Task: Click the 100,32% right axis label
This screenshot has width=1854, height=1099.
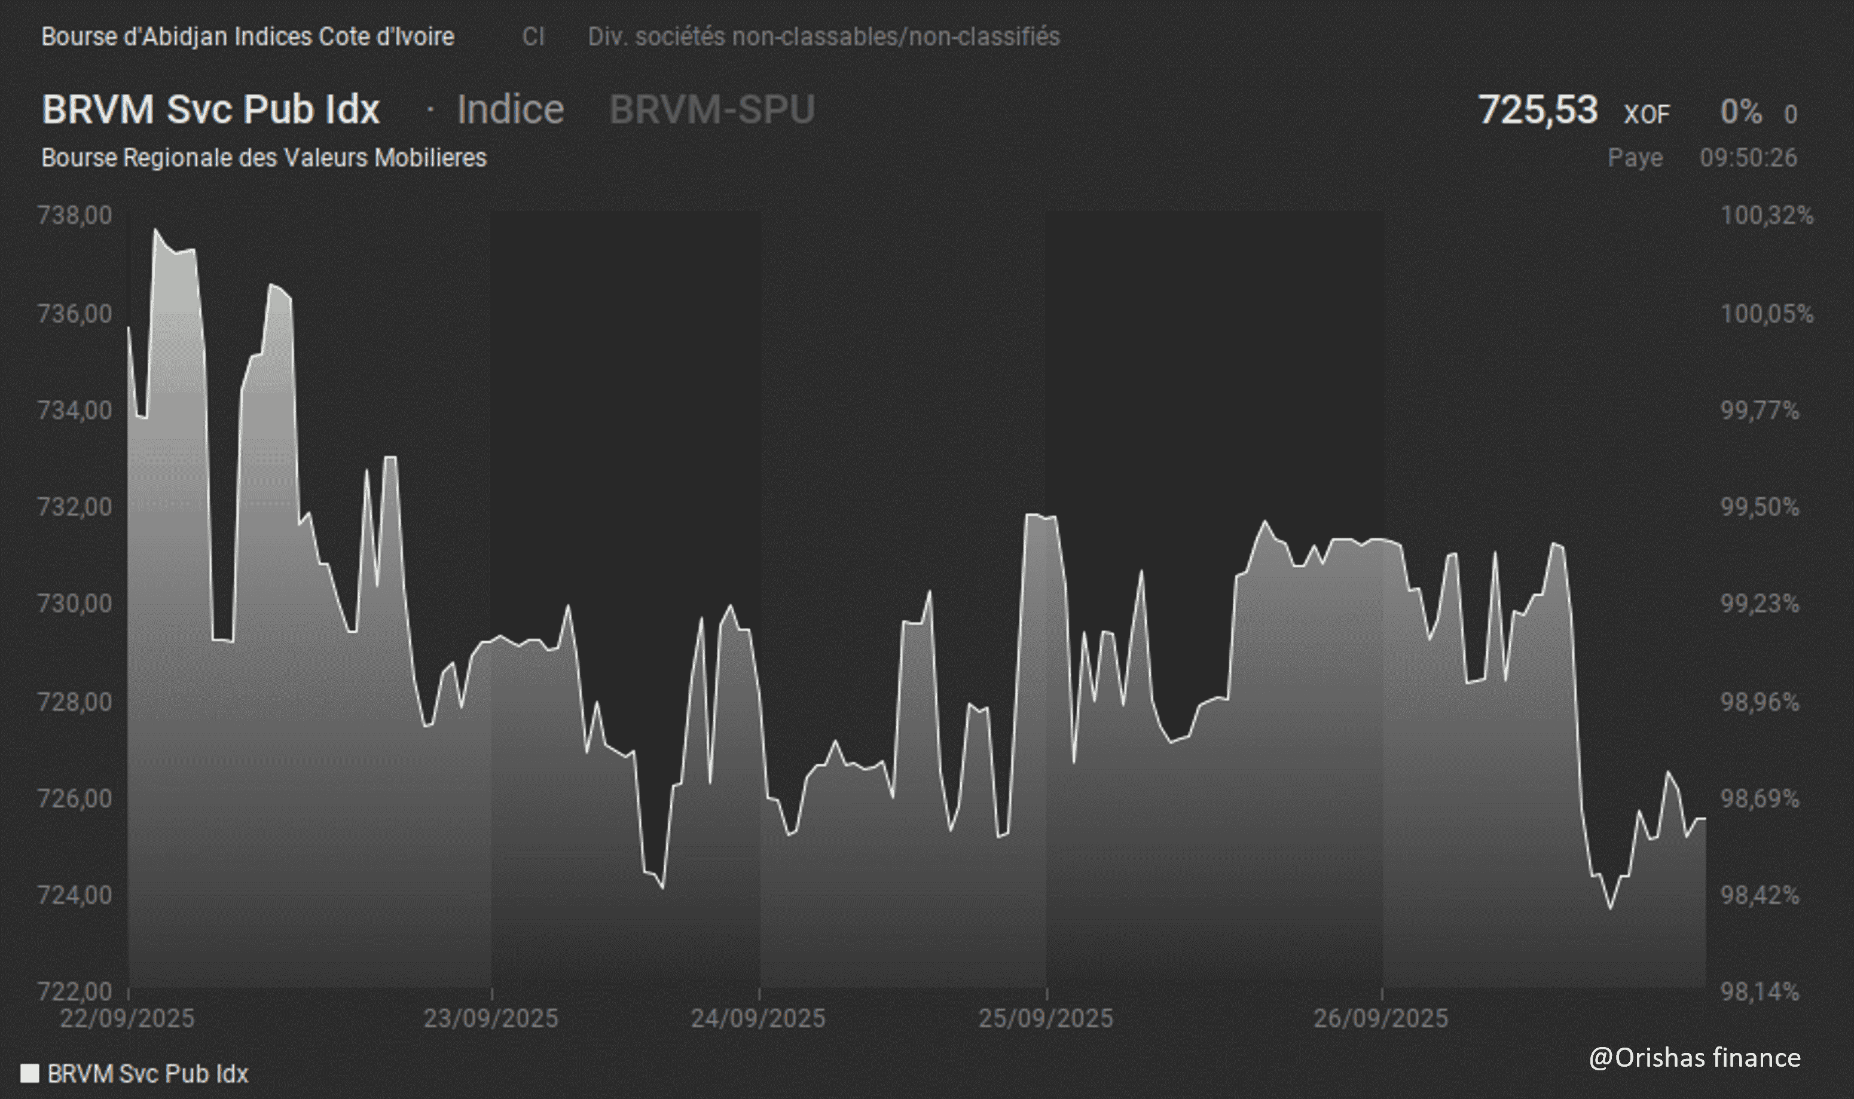Action: coord(1767,216)
